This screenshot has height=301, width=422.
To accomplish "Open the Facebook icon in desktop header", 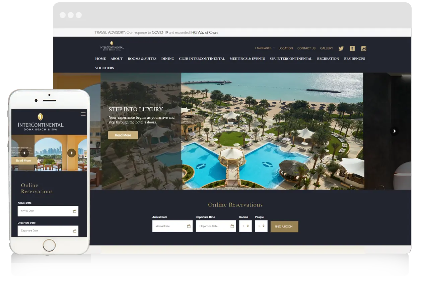I will [x=352, y=48].
